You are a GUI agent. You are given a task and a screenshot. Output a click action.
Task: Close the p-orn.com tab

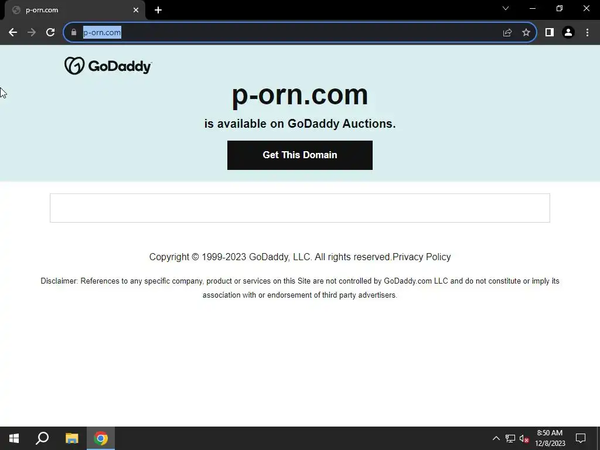[136, 11]
